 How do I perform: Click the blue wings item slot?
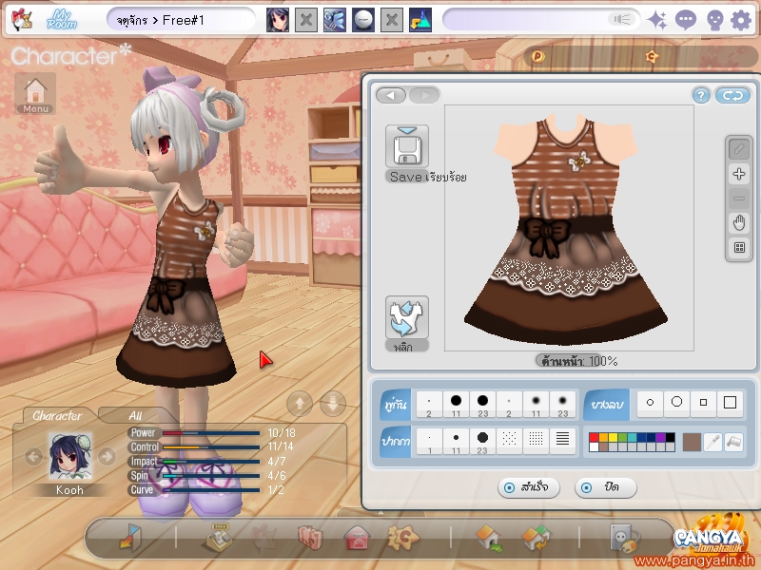point(335,20)
